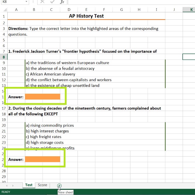Select the Test sheet tab
Viewport: 195px width, 195px height.
pyautogui.click(x=29, y=185)
